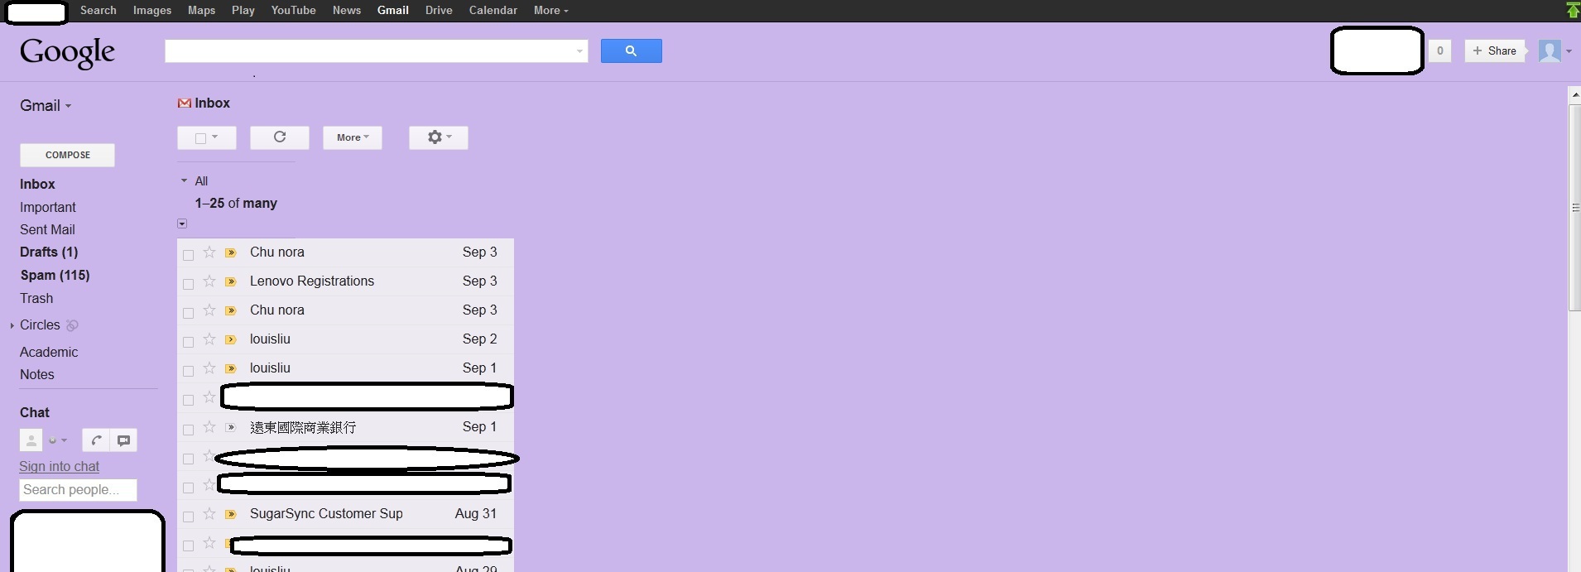This screenshot has width=1581, height=572.
Task: Open search options arrow in search box
Action: [579, 51]
